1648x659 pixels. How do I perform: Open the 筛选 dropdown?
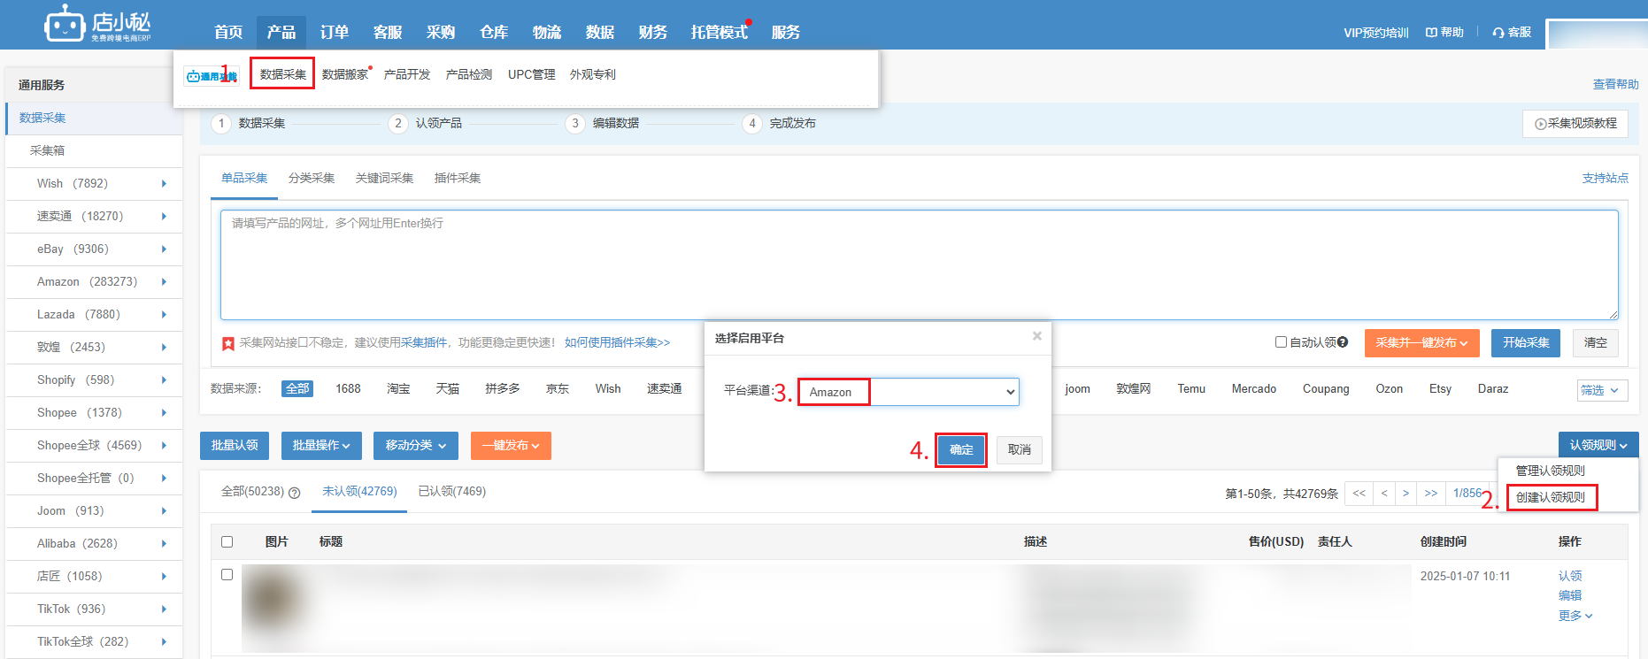click(x=1603, y=390)
